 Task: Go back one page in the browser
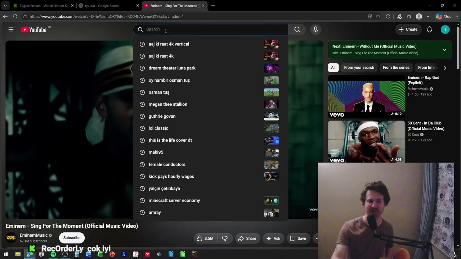(5, 16)
